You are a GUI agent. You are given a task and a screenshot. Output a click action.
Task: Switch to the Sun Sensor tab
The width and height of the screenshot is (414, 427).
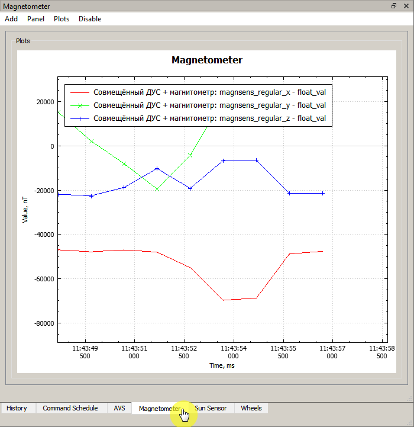point(211,408)
